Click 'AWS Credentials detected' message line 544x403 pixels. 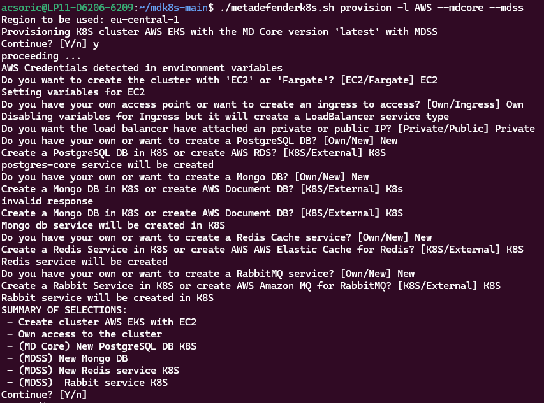click(x=142, y=68)
